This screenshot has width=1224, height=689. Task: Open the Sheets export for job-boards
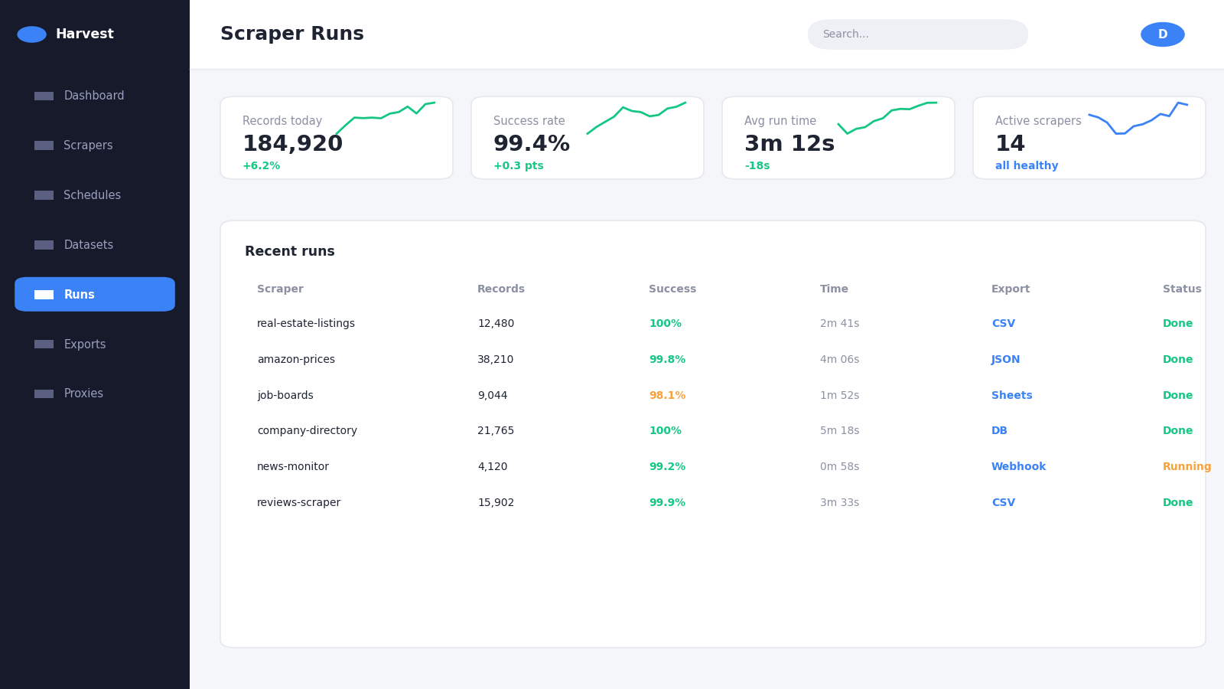(x=1011, y=396)
